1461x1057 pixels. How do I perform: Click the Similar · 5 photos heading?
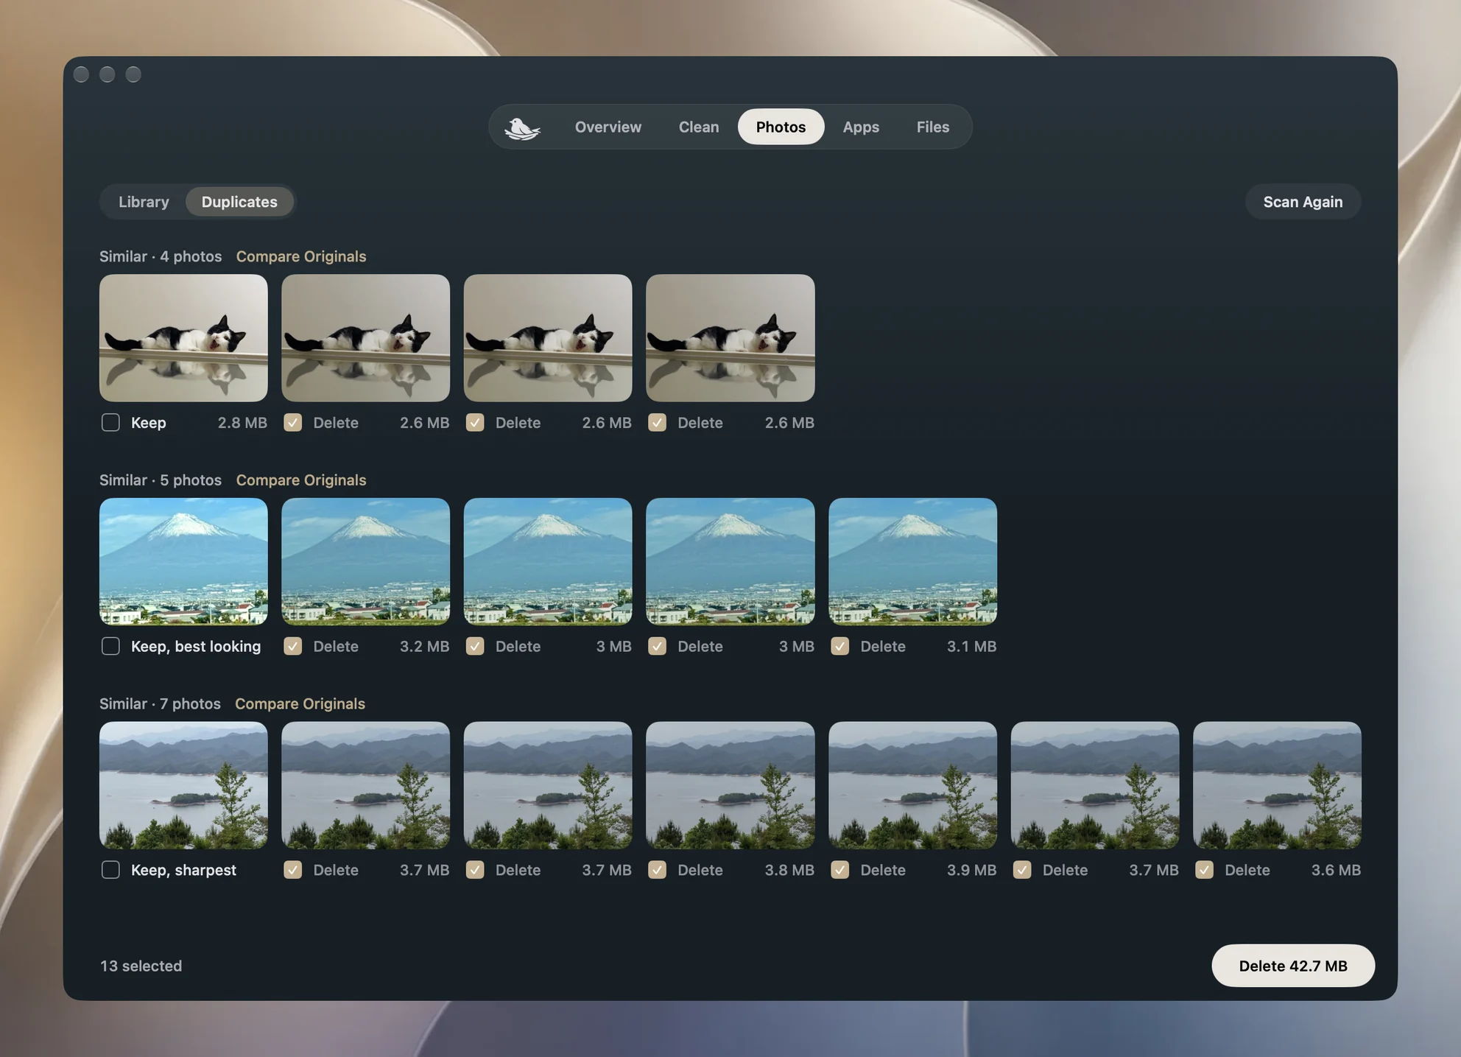161,480
